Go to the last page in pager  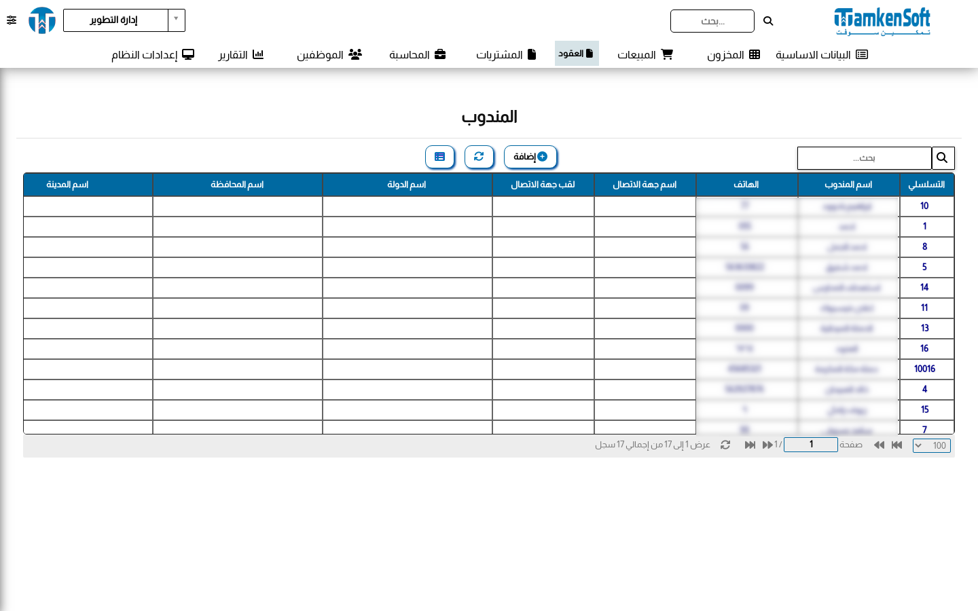(x=750, y=445)
